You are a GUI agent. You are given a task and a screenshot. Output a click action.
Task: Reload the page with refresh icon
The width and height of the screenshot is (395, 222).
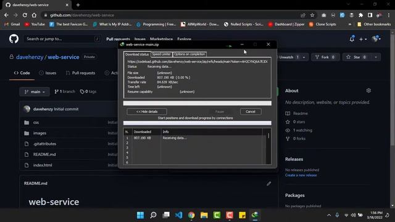pyautogui.click(x=25, y=15)
